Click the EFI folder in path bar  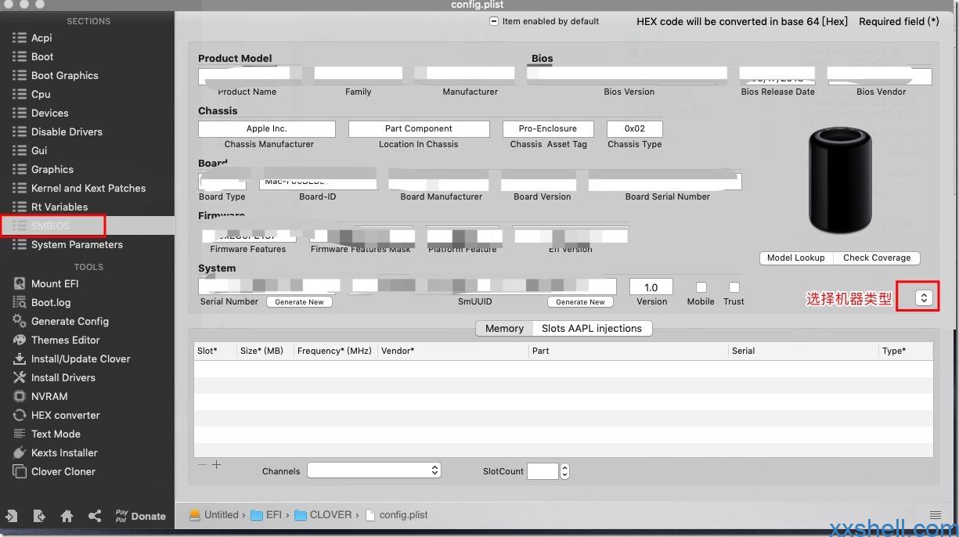(266, 515)
